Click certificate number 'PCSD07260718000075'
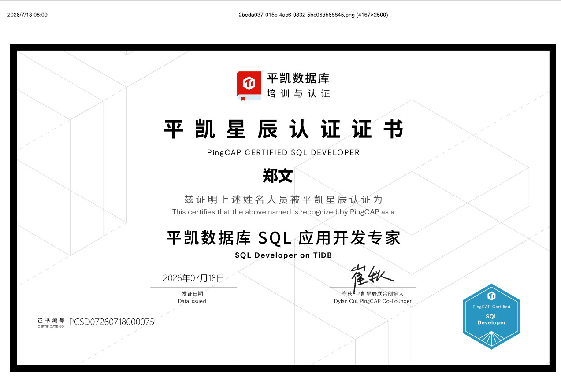561x377 pixels. point(112,322)
